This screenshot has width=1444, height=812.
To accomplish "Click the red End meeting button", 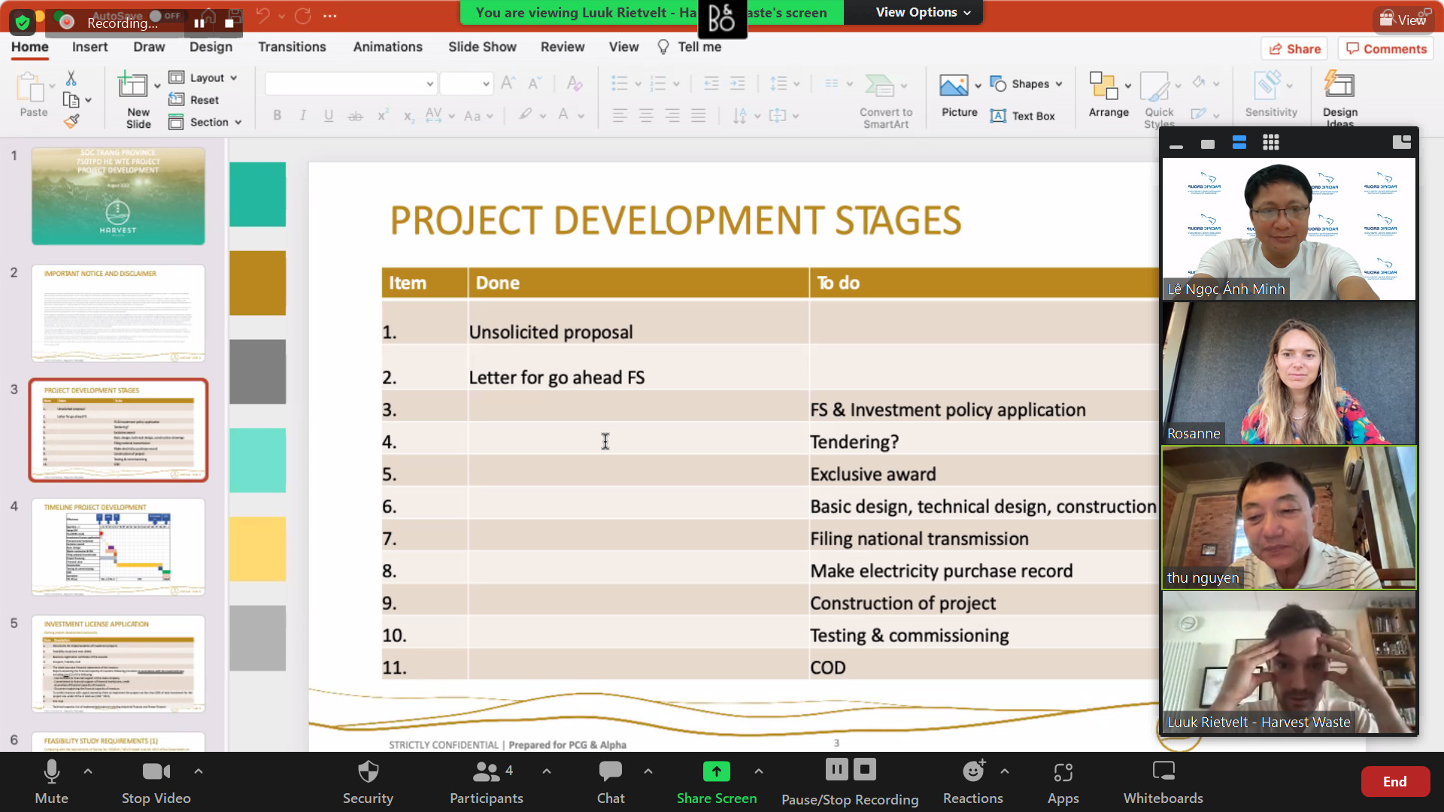I will pos(1394,782).
